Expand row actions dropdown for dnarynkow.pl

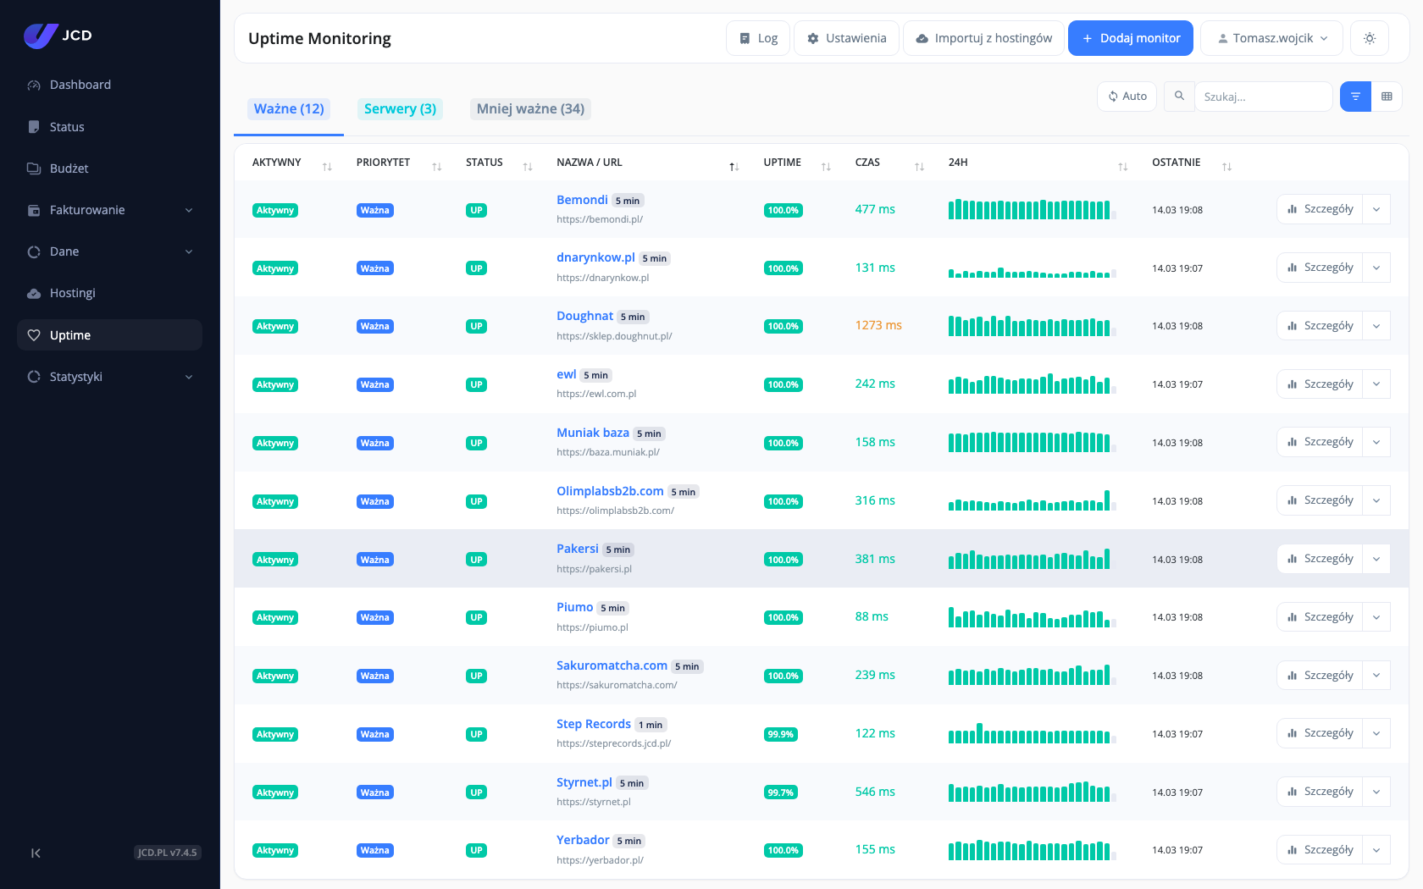point(1376,268)
